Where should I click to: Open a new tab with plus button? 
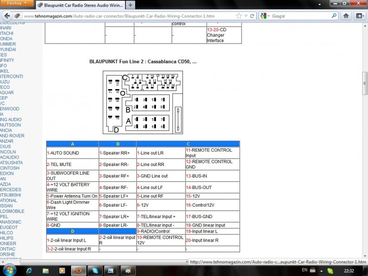point(130,5)
